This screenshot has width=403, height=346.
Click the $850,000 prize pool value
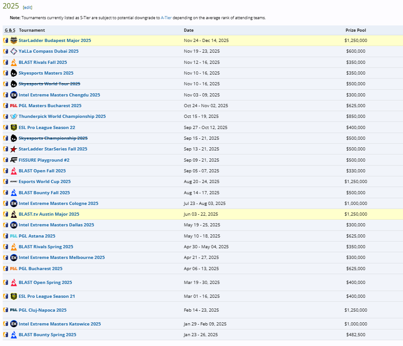356,117
